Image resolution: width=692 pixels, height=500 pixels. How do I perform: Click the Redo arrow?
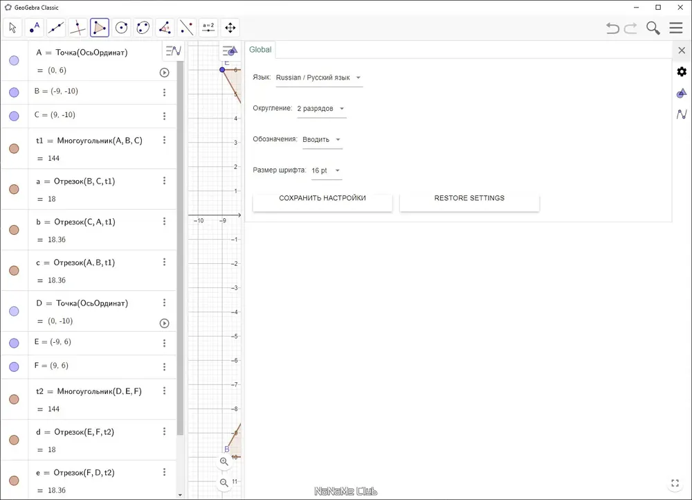pos(630,28)
